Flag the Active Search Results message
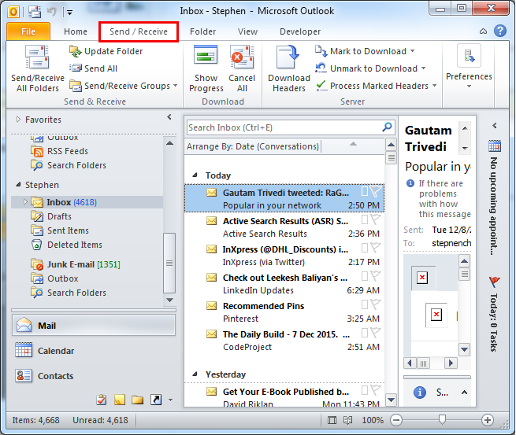Screen dimensions: 516x435 [x=376, y=219]
